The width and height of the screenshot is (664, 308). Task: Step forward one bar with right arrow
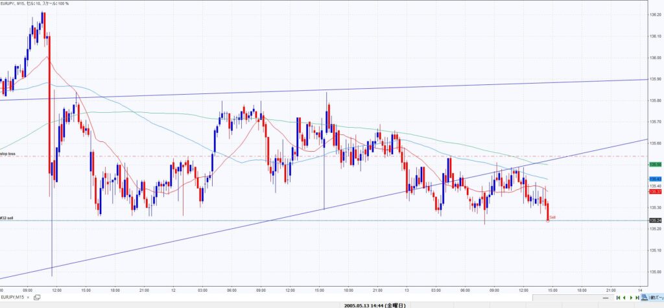tap(631, 297)
